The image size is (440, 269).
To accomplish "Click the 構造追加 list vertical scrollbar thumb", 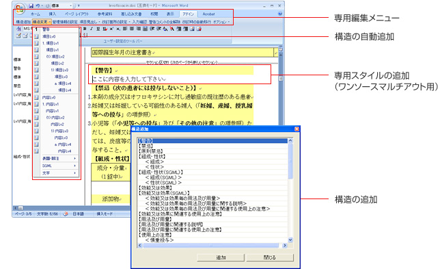I will pyautogui.click(x=290, y=161).
